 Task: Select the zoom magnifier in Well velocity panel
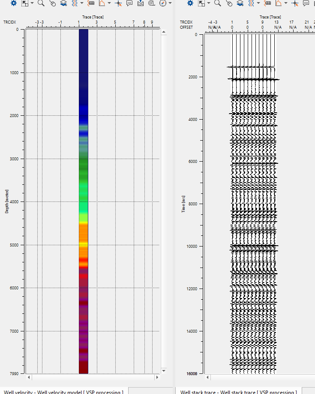[x=41, y=3]
